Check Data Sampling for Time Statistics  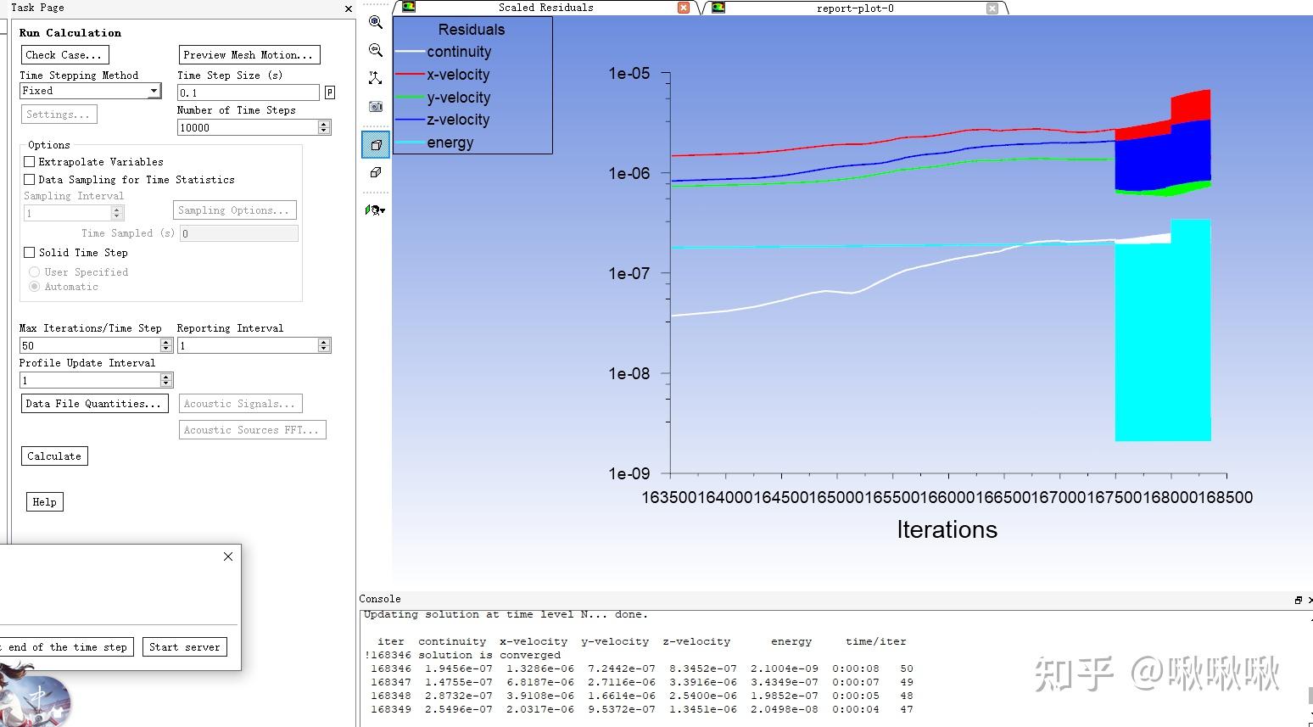click(30, 180)
